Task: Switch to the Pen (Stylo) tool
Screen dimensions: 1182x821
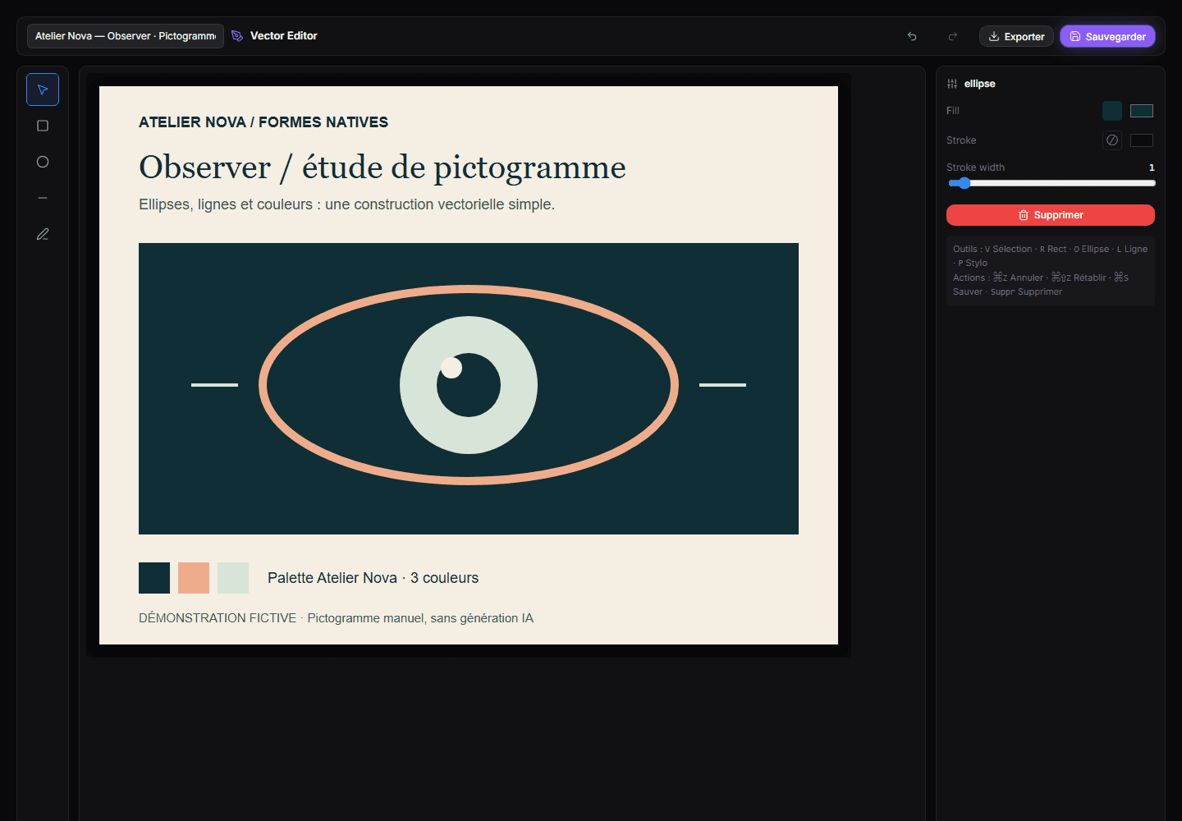Action: coord(43,234)
